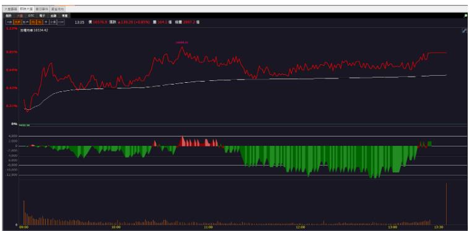Screen dimensions: 469x231
Task: Click the chart expand icon at the chart's top right
Action: pyautogui.click(x=464, y=30)
